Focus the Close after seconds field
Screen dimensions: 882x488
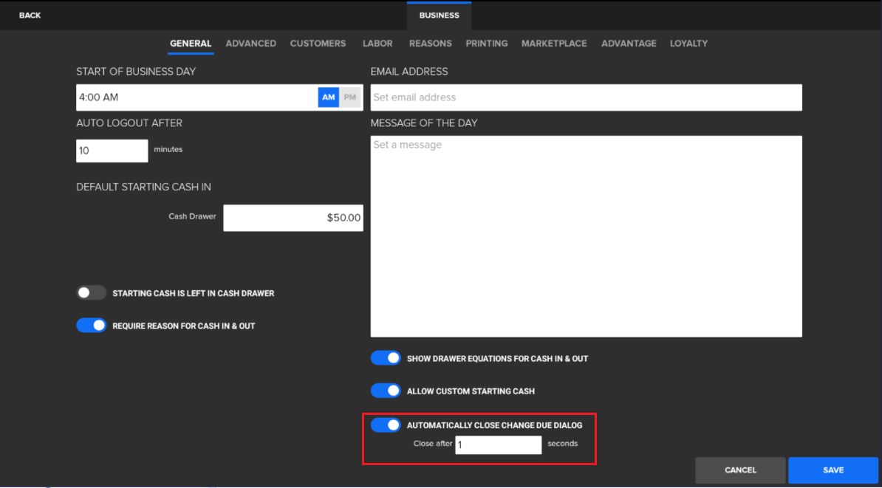(x=498, y=444)
